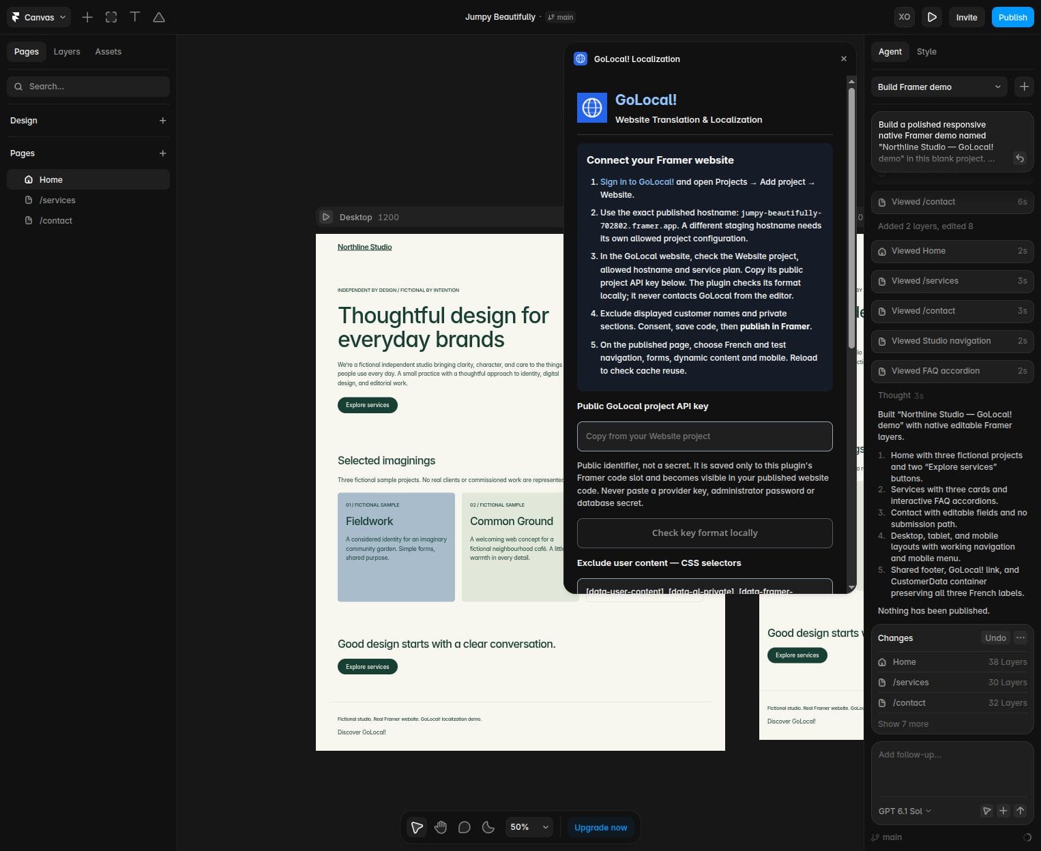Click Upgrade now in bottom toolbar
Image resolution: width=1041 pixels, height=851 pixels.
(600, 827)
